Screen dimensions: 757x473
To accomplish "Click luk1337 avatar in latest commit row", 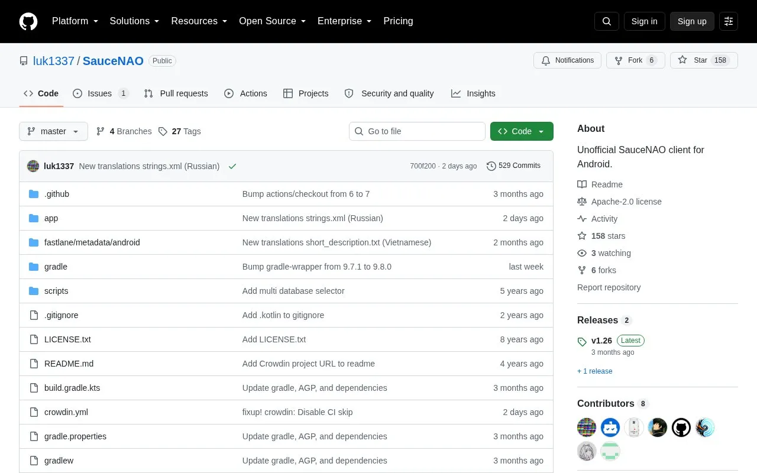I will (x=33, y=166).
